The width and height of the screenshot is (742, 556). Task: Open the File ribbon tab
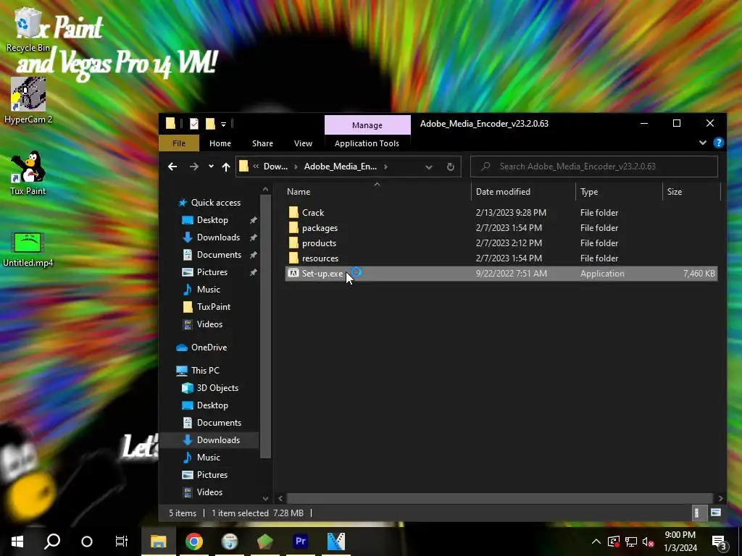point(179,143)
